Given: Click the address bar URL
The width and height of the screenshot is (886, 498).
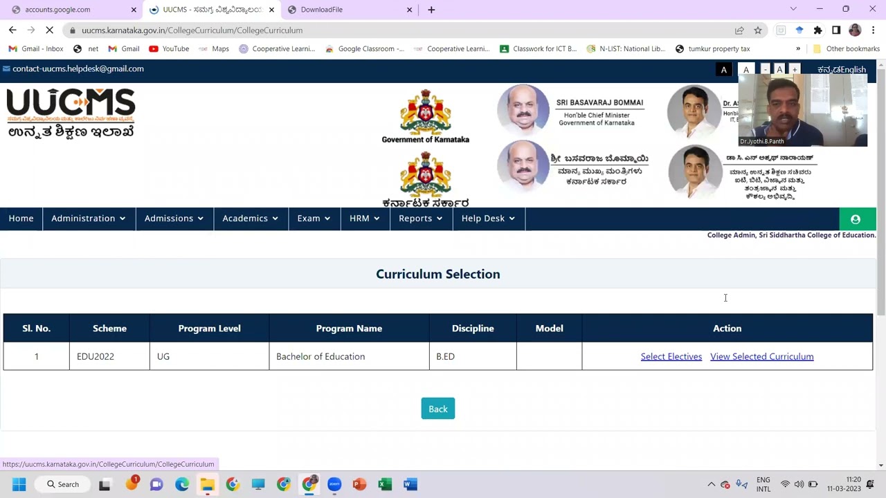Looking at the screenshot, I should pyautogui.click(x=192, y=30).
